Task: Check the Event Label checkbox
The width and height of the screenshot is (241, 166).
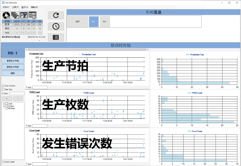Action: pos(3,162)
